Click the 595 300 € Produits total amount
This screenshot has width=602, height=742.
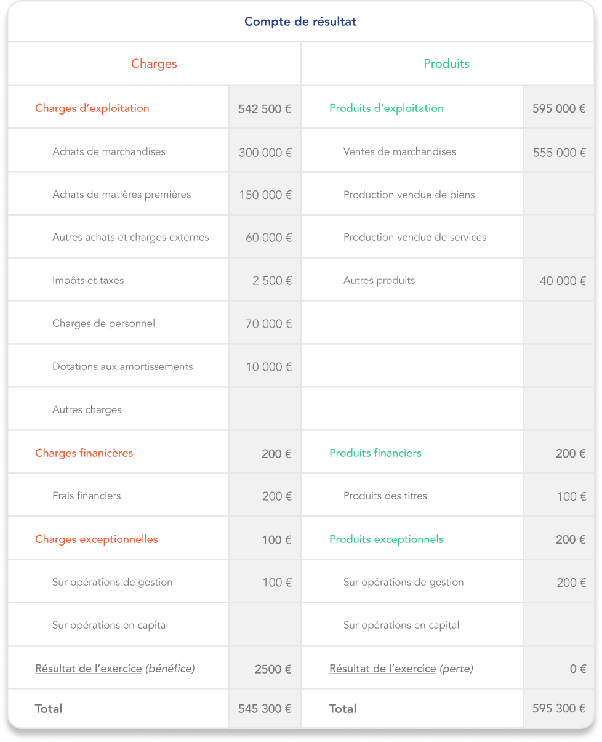pyautogui.click(x=559, y=709)
